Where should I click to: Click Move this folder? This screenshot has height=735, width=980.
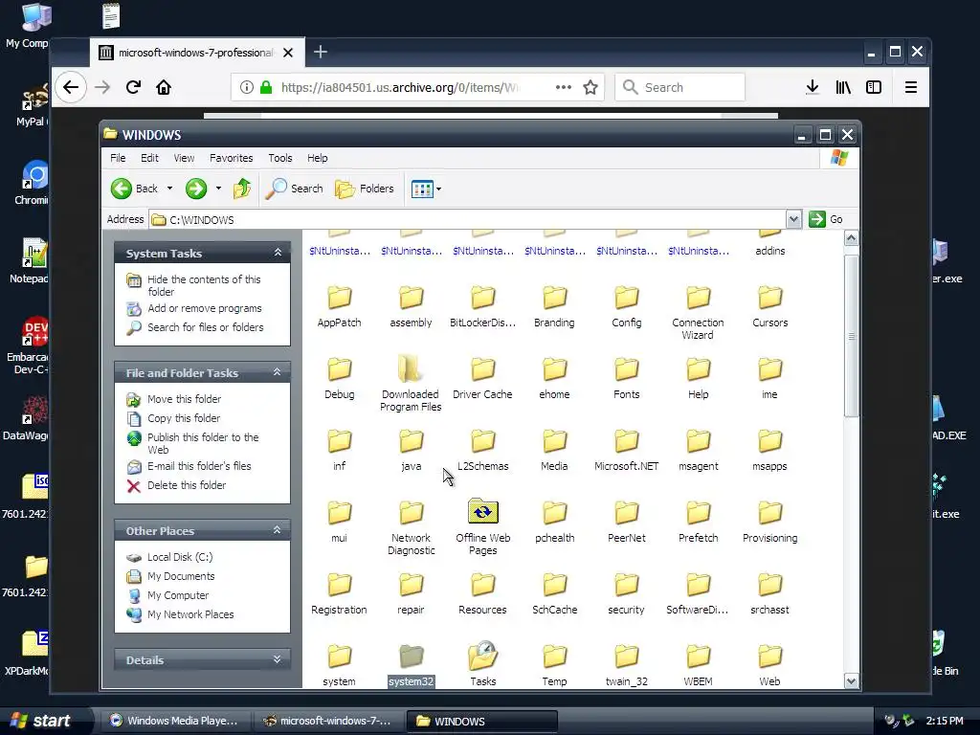184,399
